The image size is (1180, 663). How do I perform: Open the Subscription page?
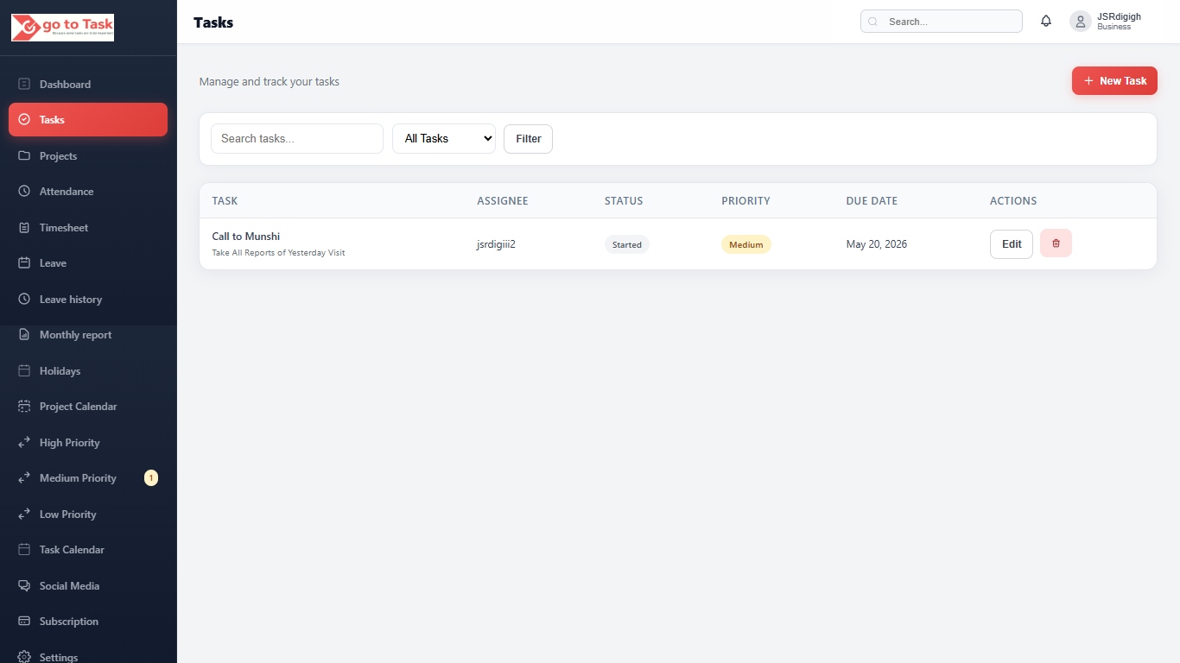click(x=88, y=622)
